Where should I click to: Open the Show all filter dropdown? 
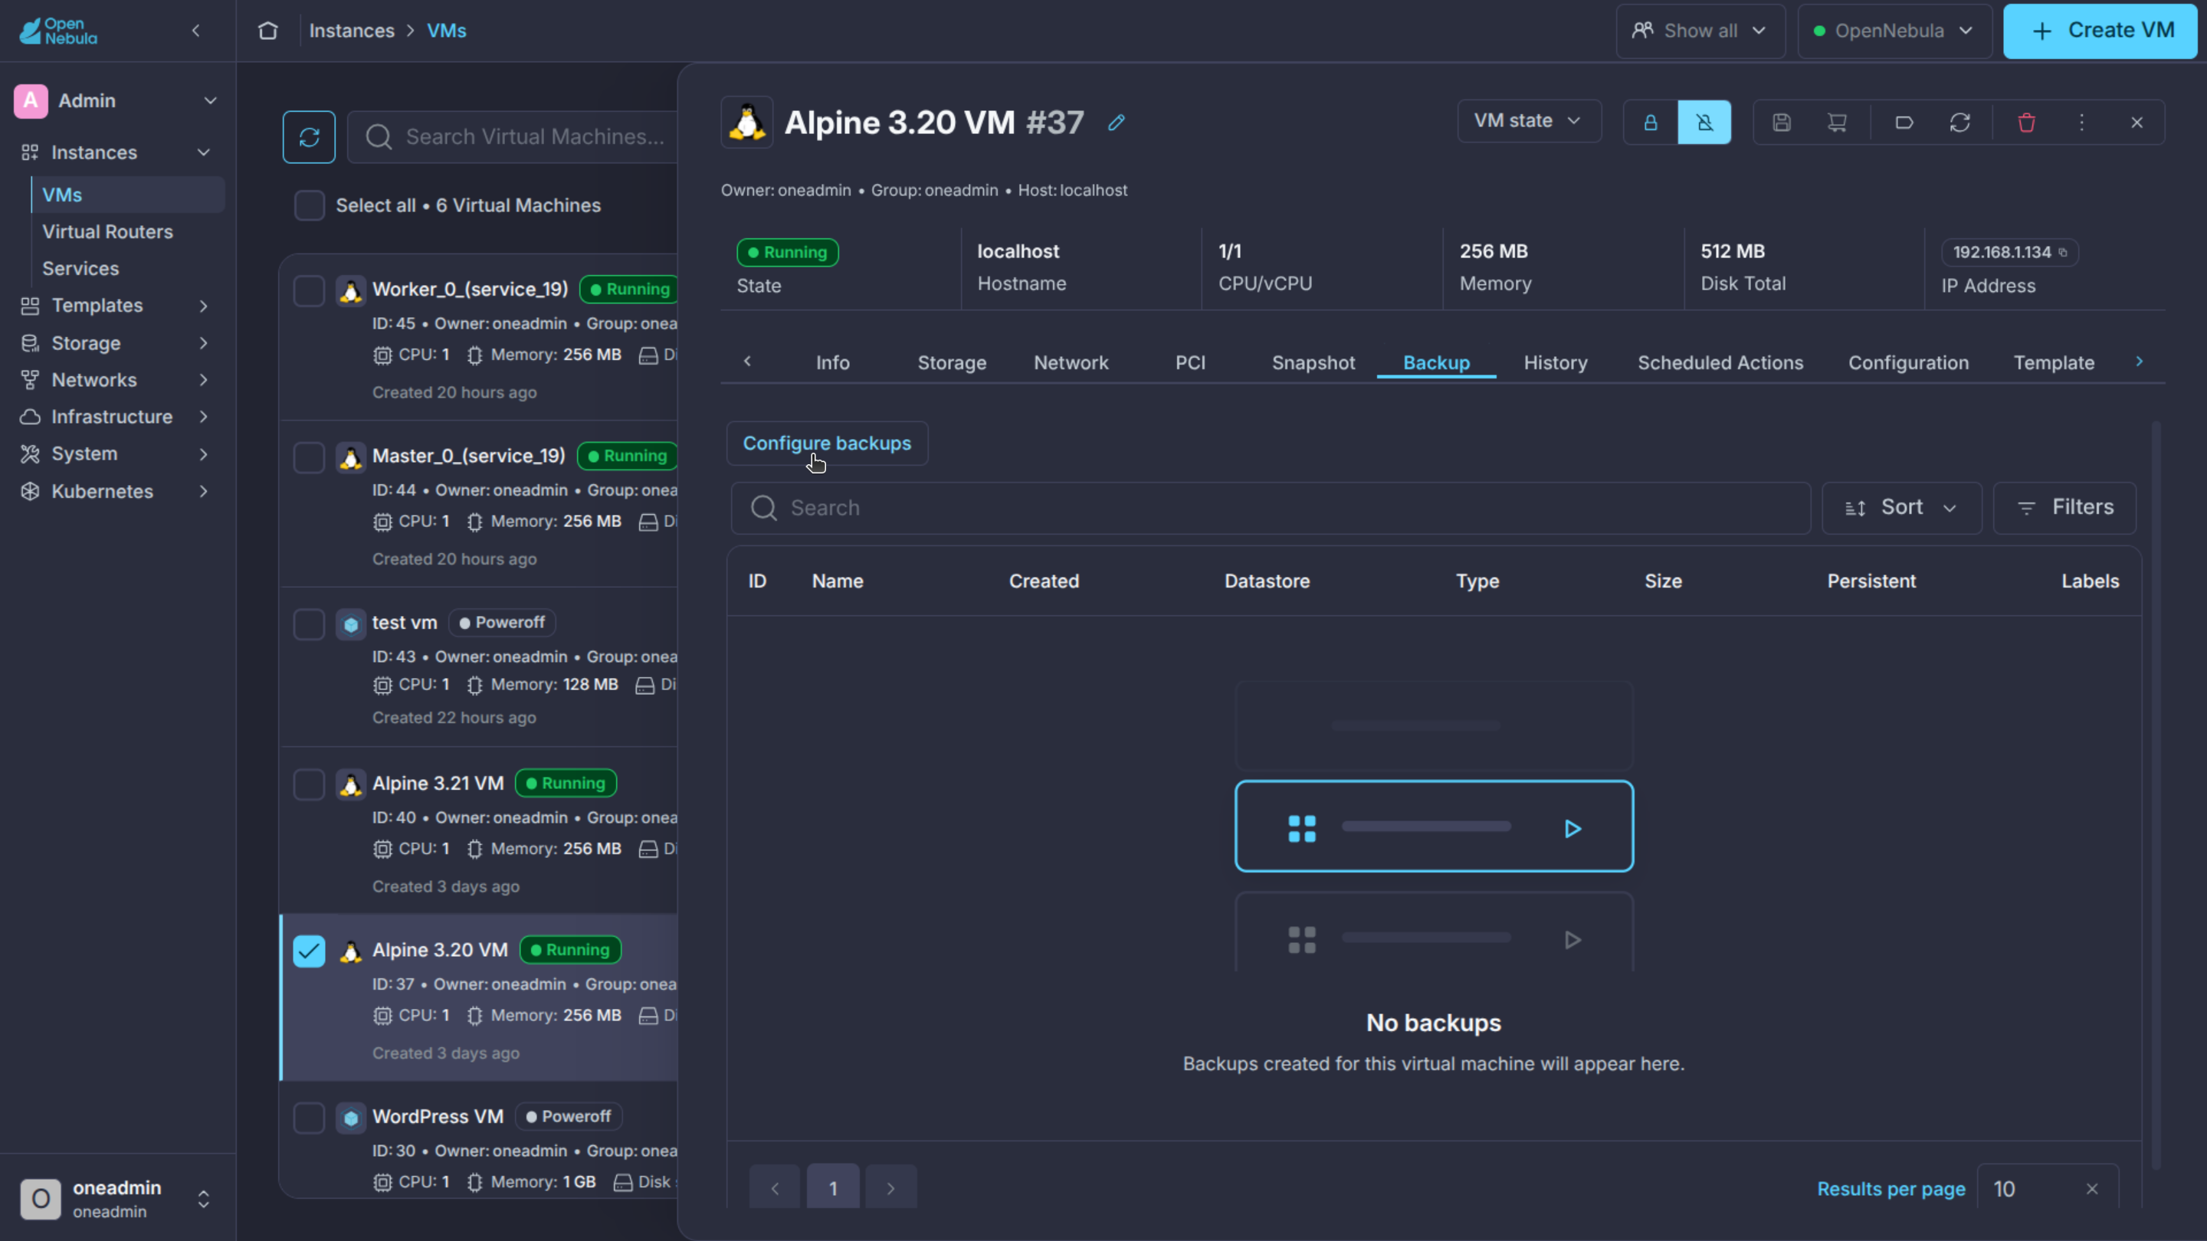(x=1700, y=31)
